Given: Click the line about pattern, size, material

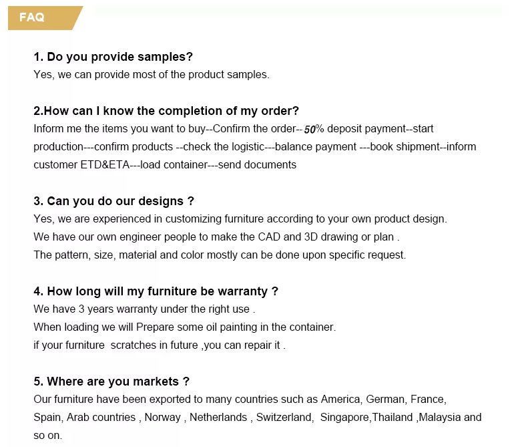Looking at the screenshot, I should click(220, 255).
